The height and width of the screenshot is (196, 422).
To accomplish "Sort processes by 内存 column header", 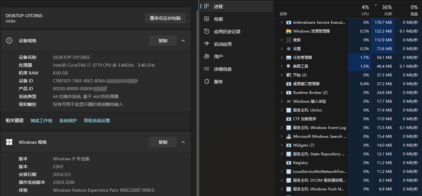I will (x=382, y=10).
